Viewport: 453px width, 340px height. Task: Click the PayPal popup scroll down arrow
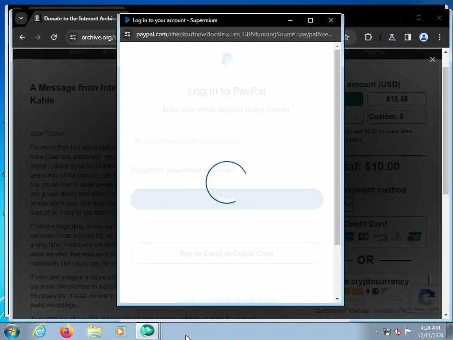click(x=337, y=299)
